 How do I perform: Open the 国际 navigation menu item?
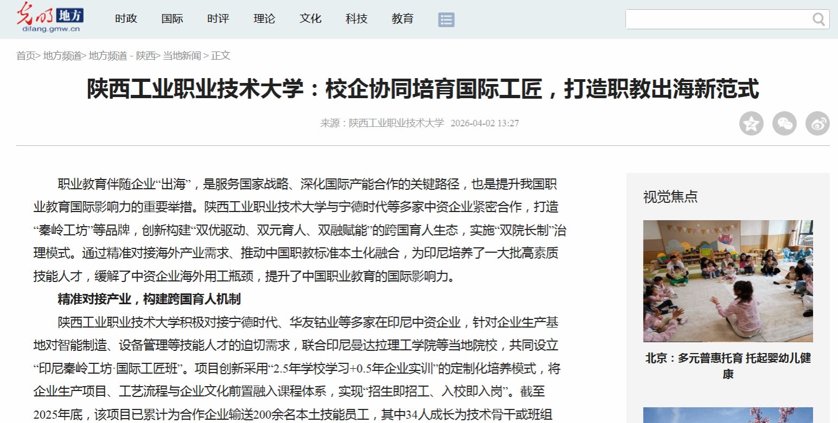(x=172, y=19)
